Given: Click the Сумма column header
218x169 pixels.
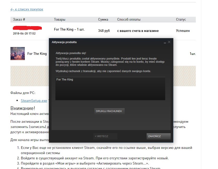Looking at the screenshot, I should [103, 19].
